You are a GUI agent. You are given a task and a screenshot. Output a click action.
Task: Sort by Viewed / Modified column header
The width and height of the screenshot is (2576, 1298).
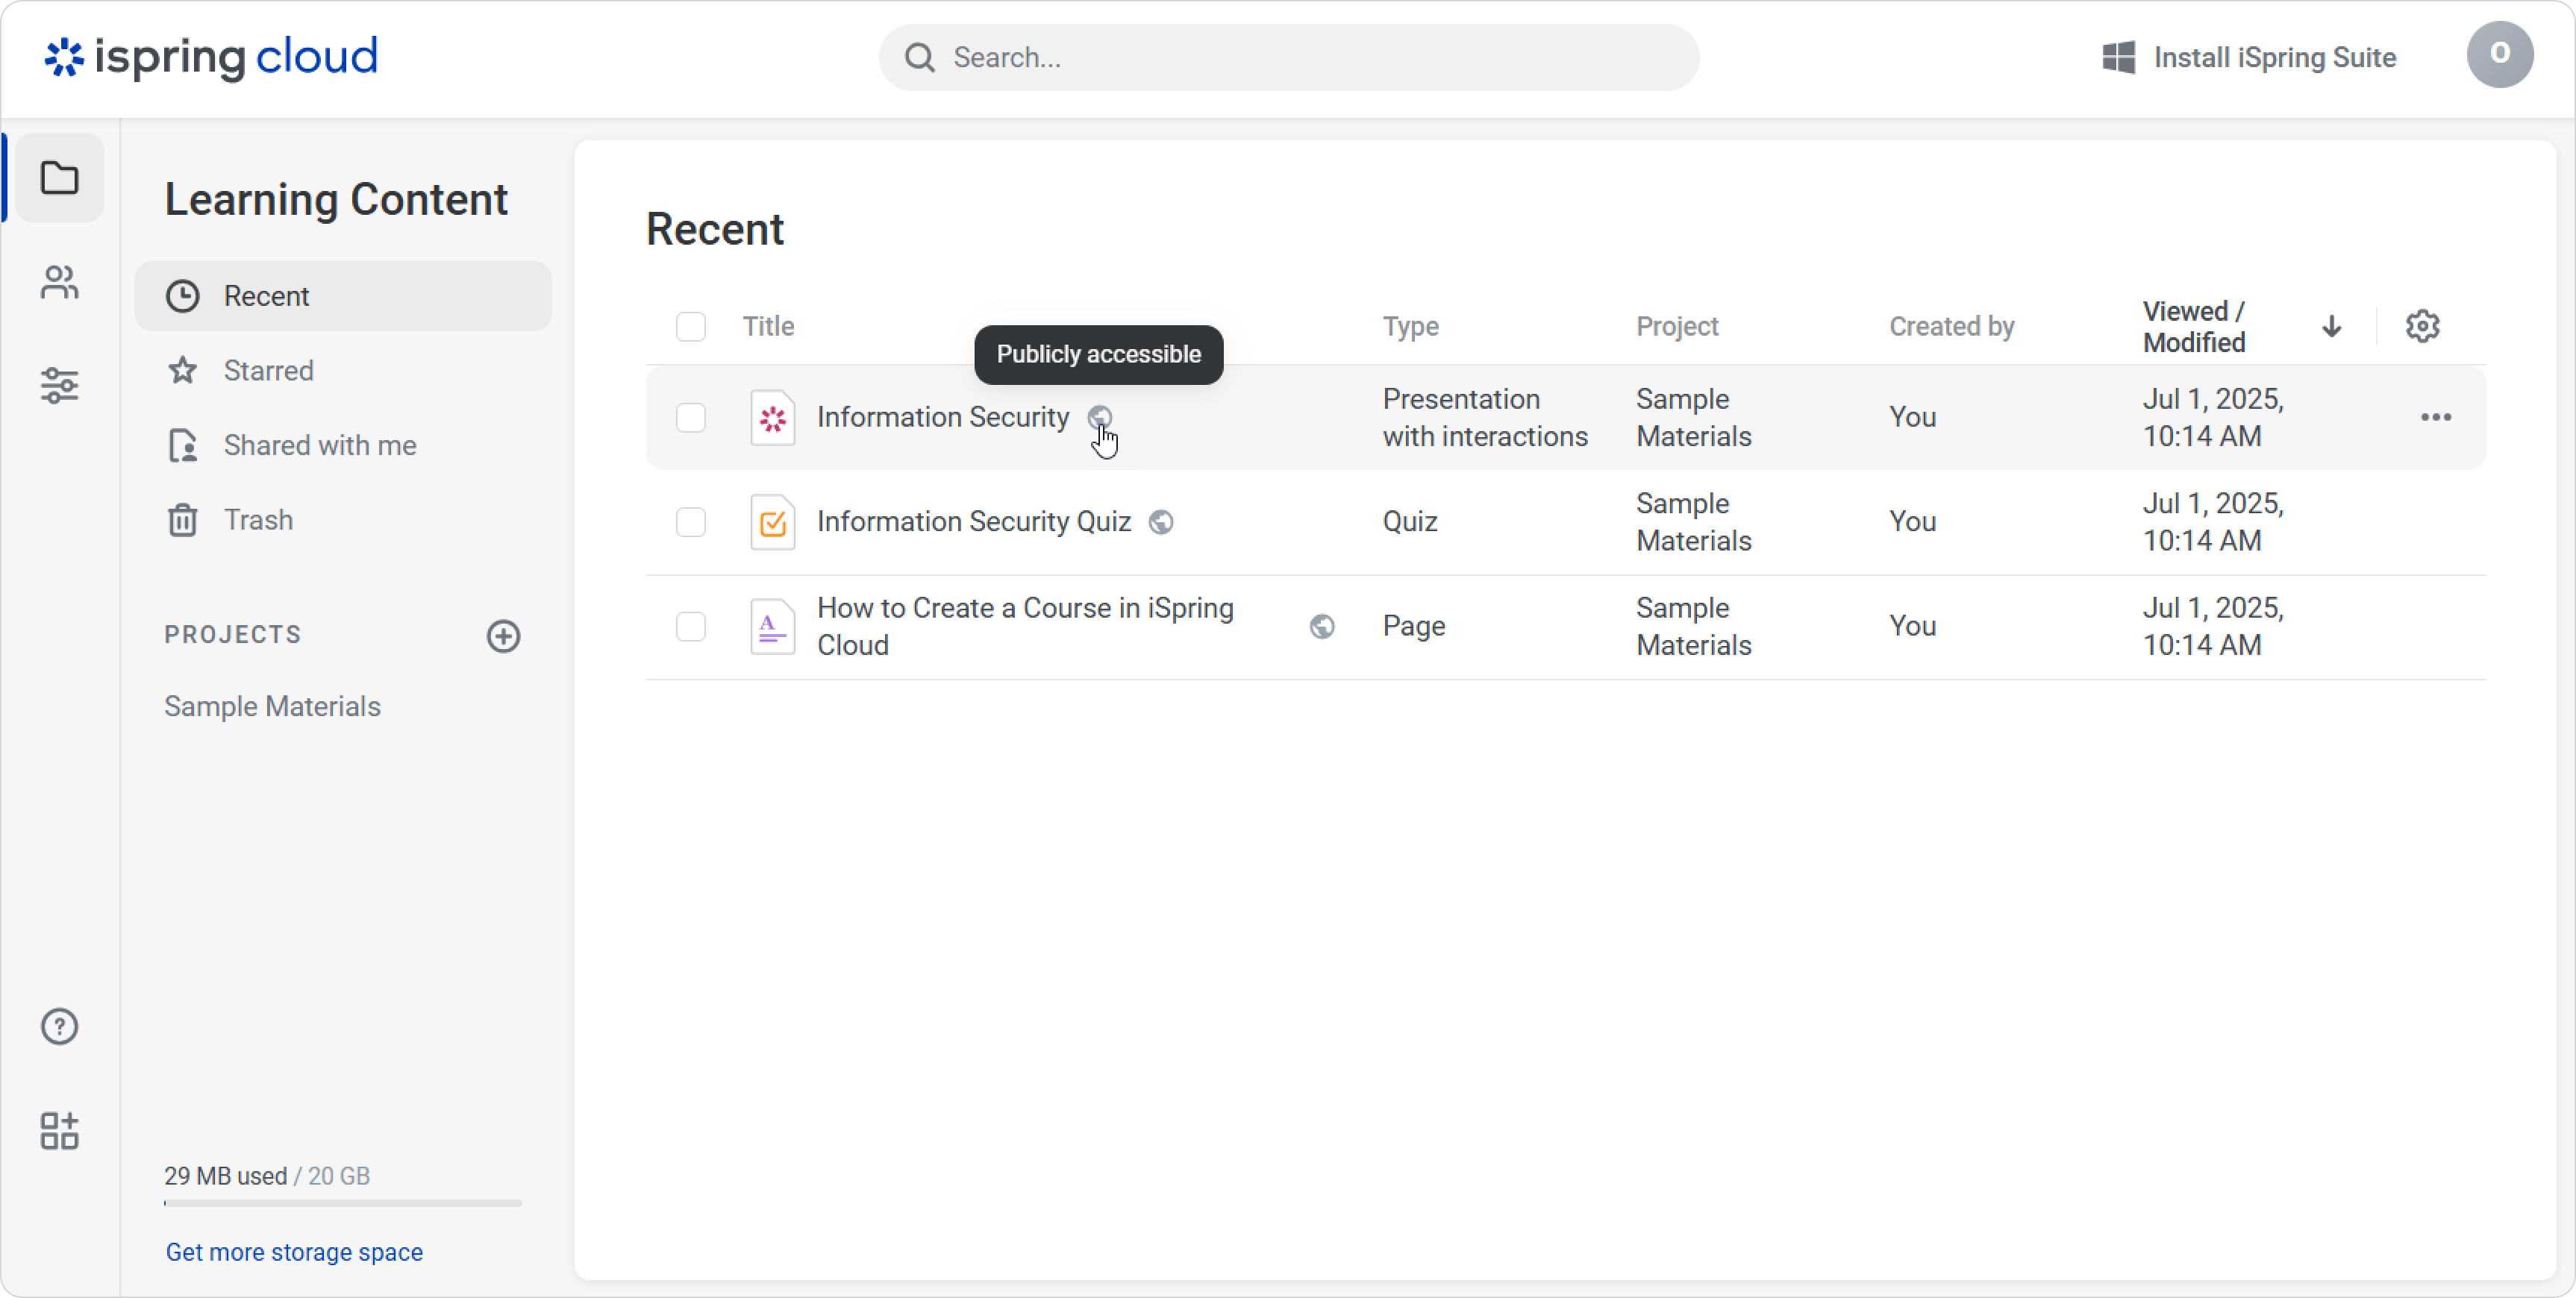point(2194,326)
